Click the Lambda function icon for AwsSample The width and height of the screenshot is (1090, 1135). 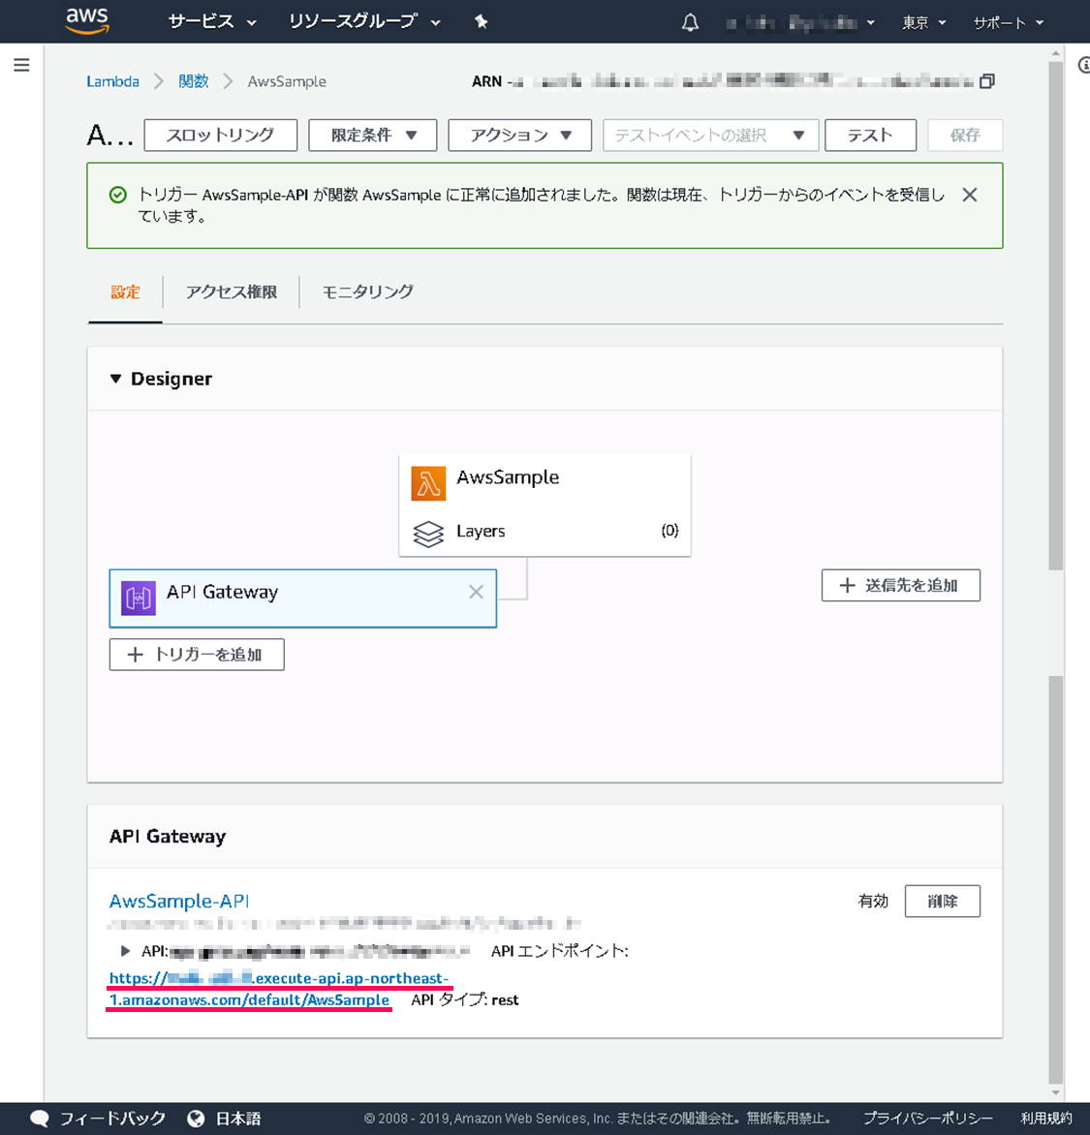coord(428,483)
